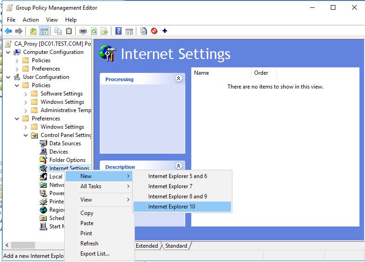365x262 pixels.
Task: Click the Copy toolbar icon
Action: 58,31
